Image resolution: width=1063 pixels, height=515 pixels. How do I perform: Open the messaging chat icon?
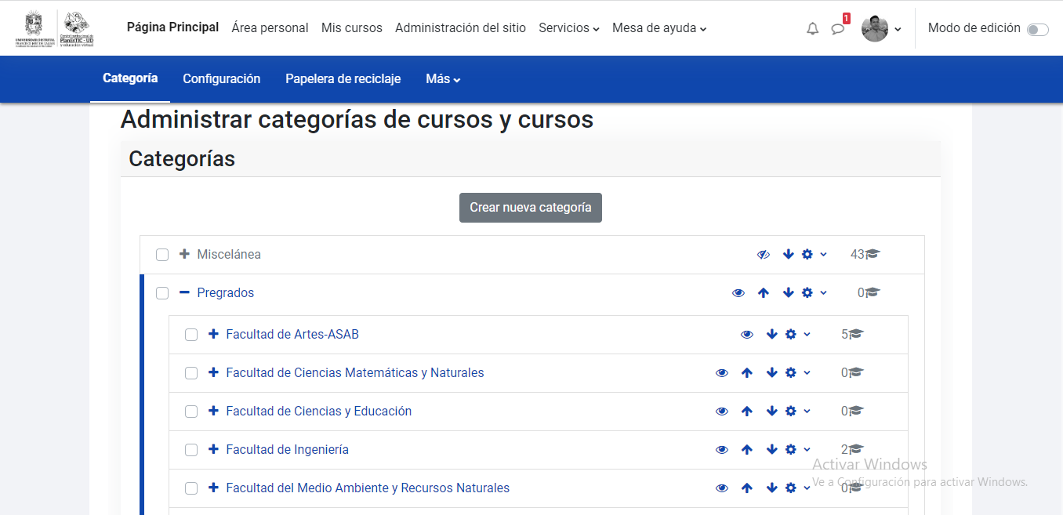(x=837, y=28)
